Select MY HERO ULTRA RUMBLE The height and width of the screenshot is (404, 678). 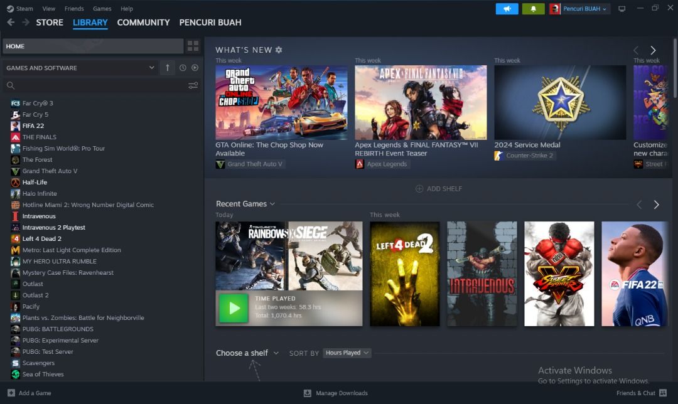59,262
